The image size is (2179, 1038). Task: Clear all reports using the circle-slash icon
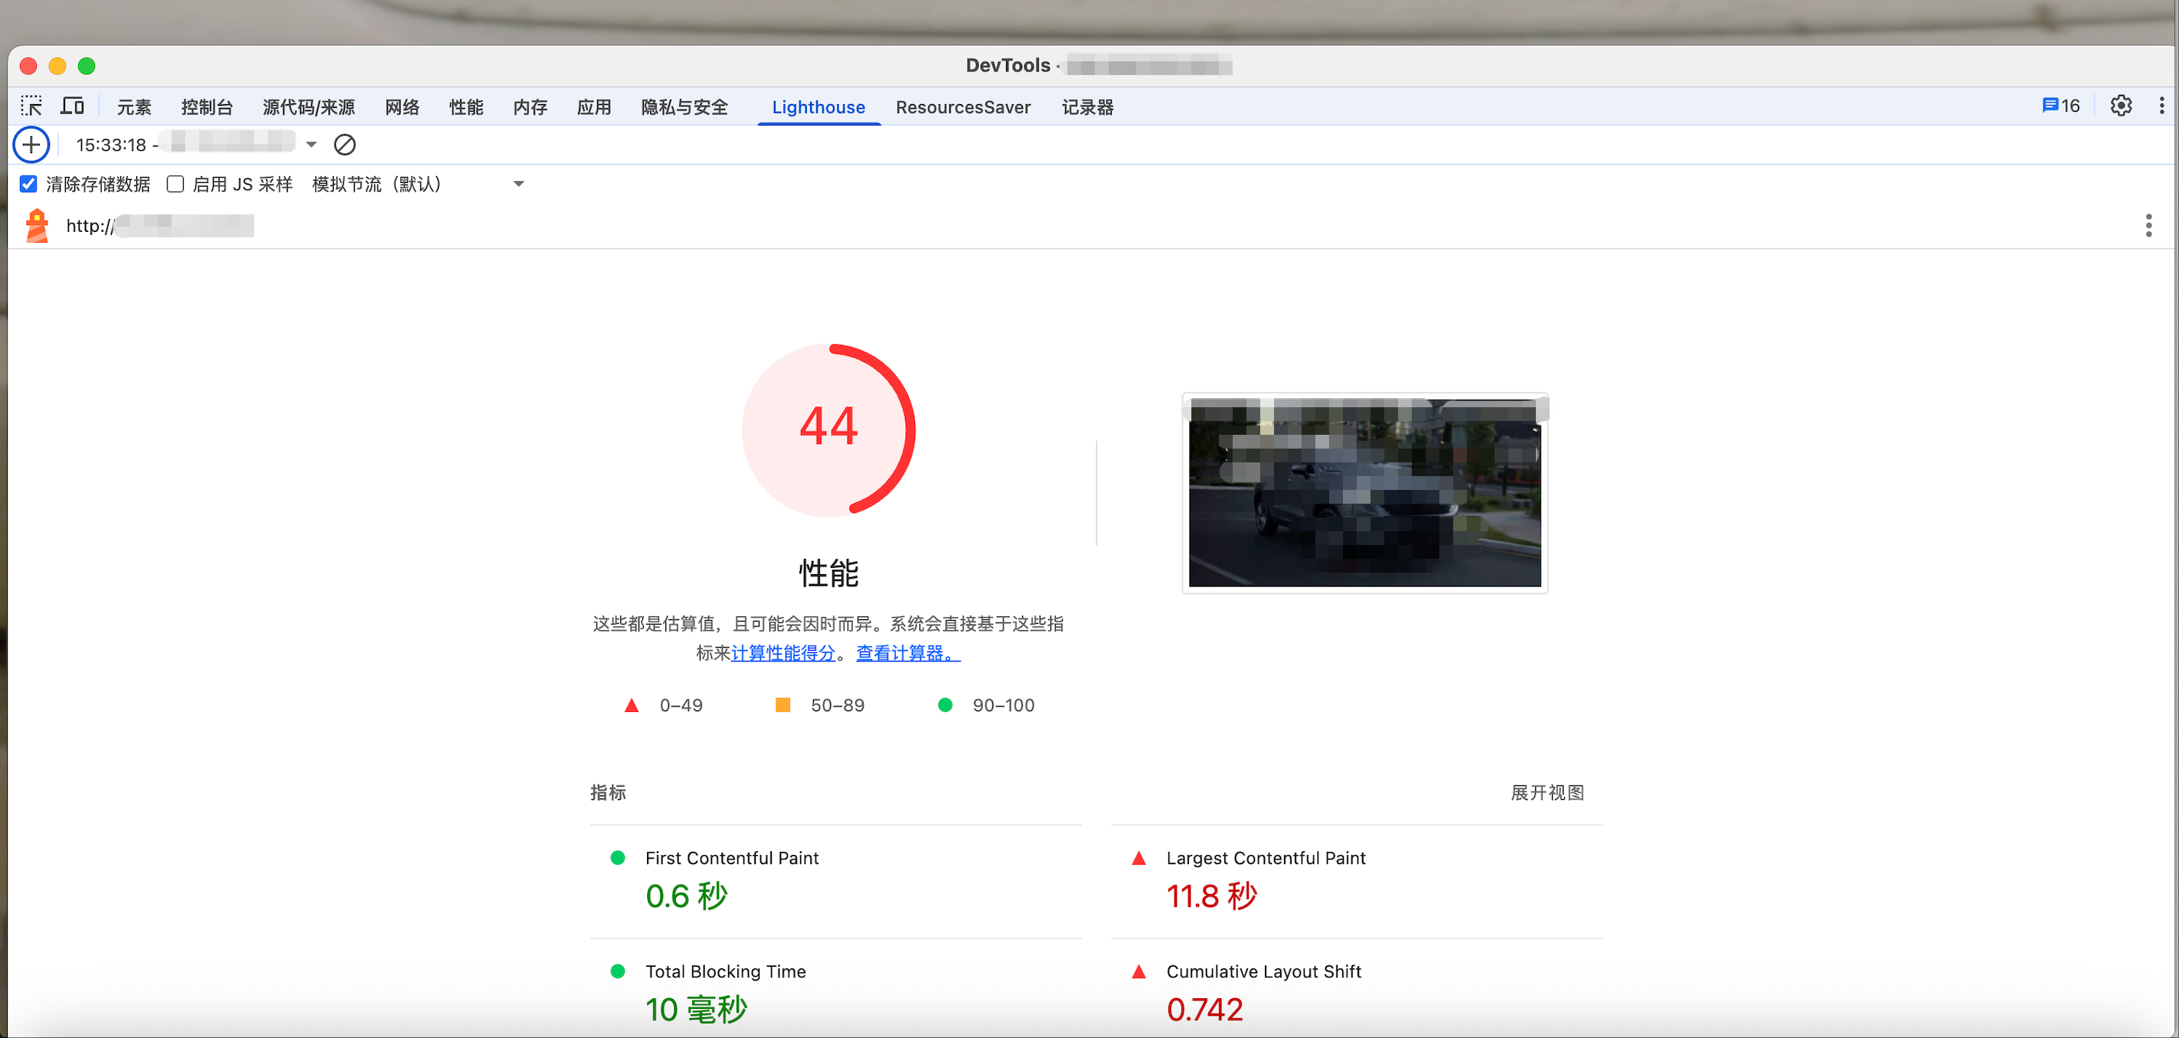coord(345,145)
